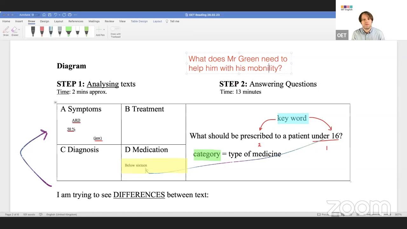Click the '(jaw)' text in Symptoms cell
Image resolution: width=407 pixels, height=229 pixels.
tap(98, 138)
